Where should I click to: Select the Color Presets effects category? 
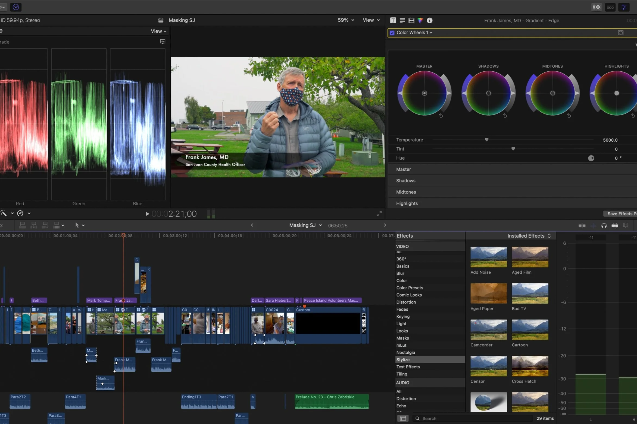pyautogui.click(x=430, y=288)
